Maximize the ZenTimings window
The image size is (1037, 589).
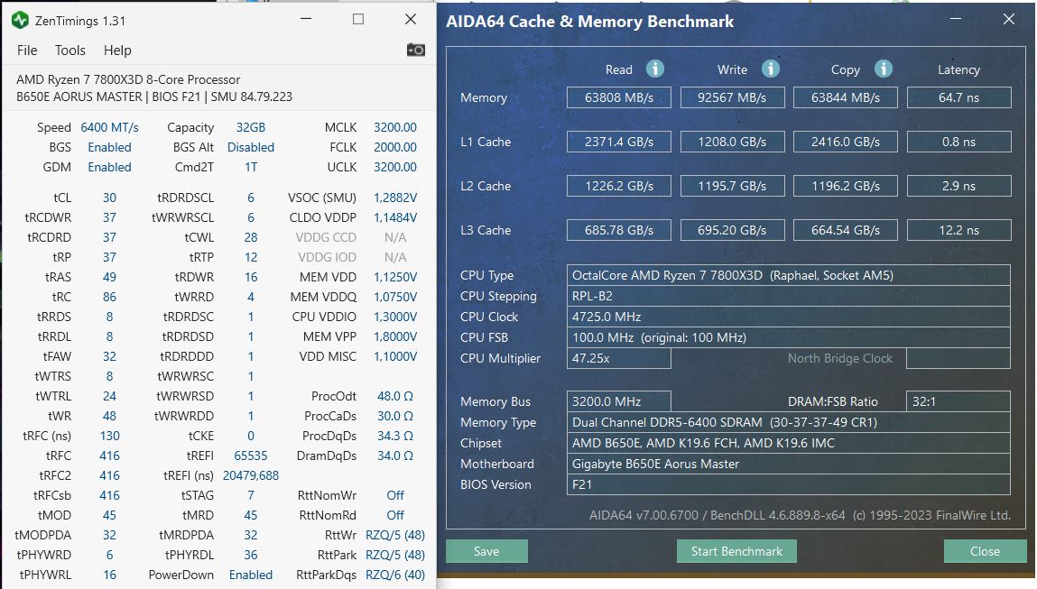coord(357,19)
